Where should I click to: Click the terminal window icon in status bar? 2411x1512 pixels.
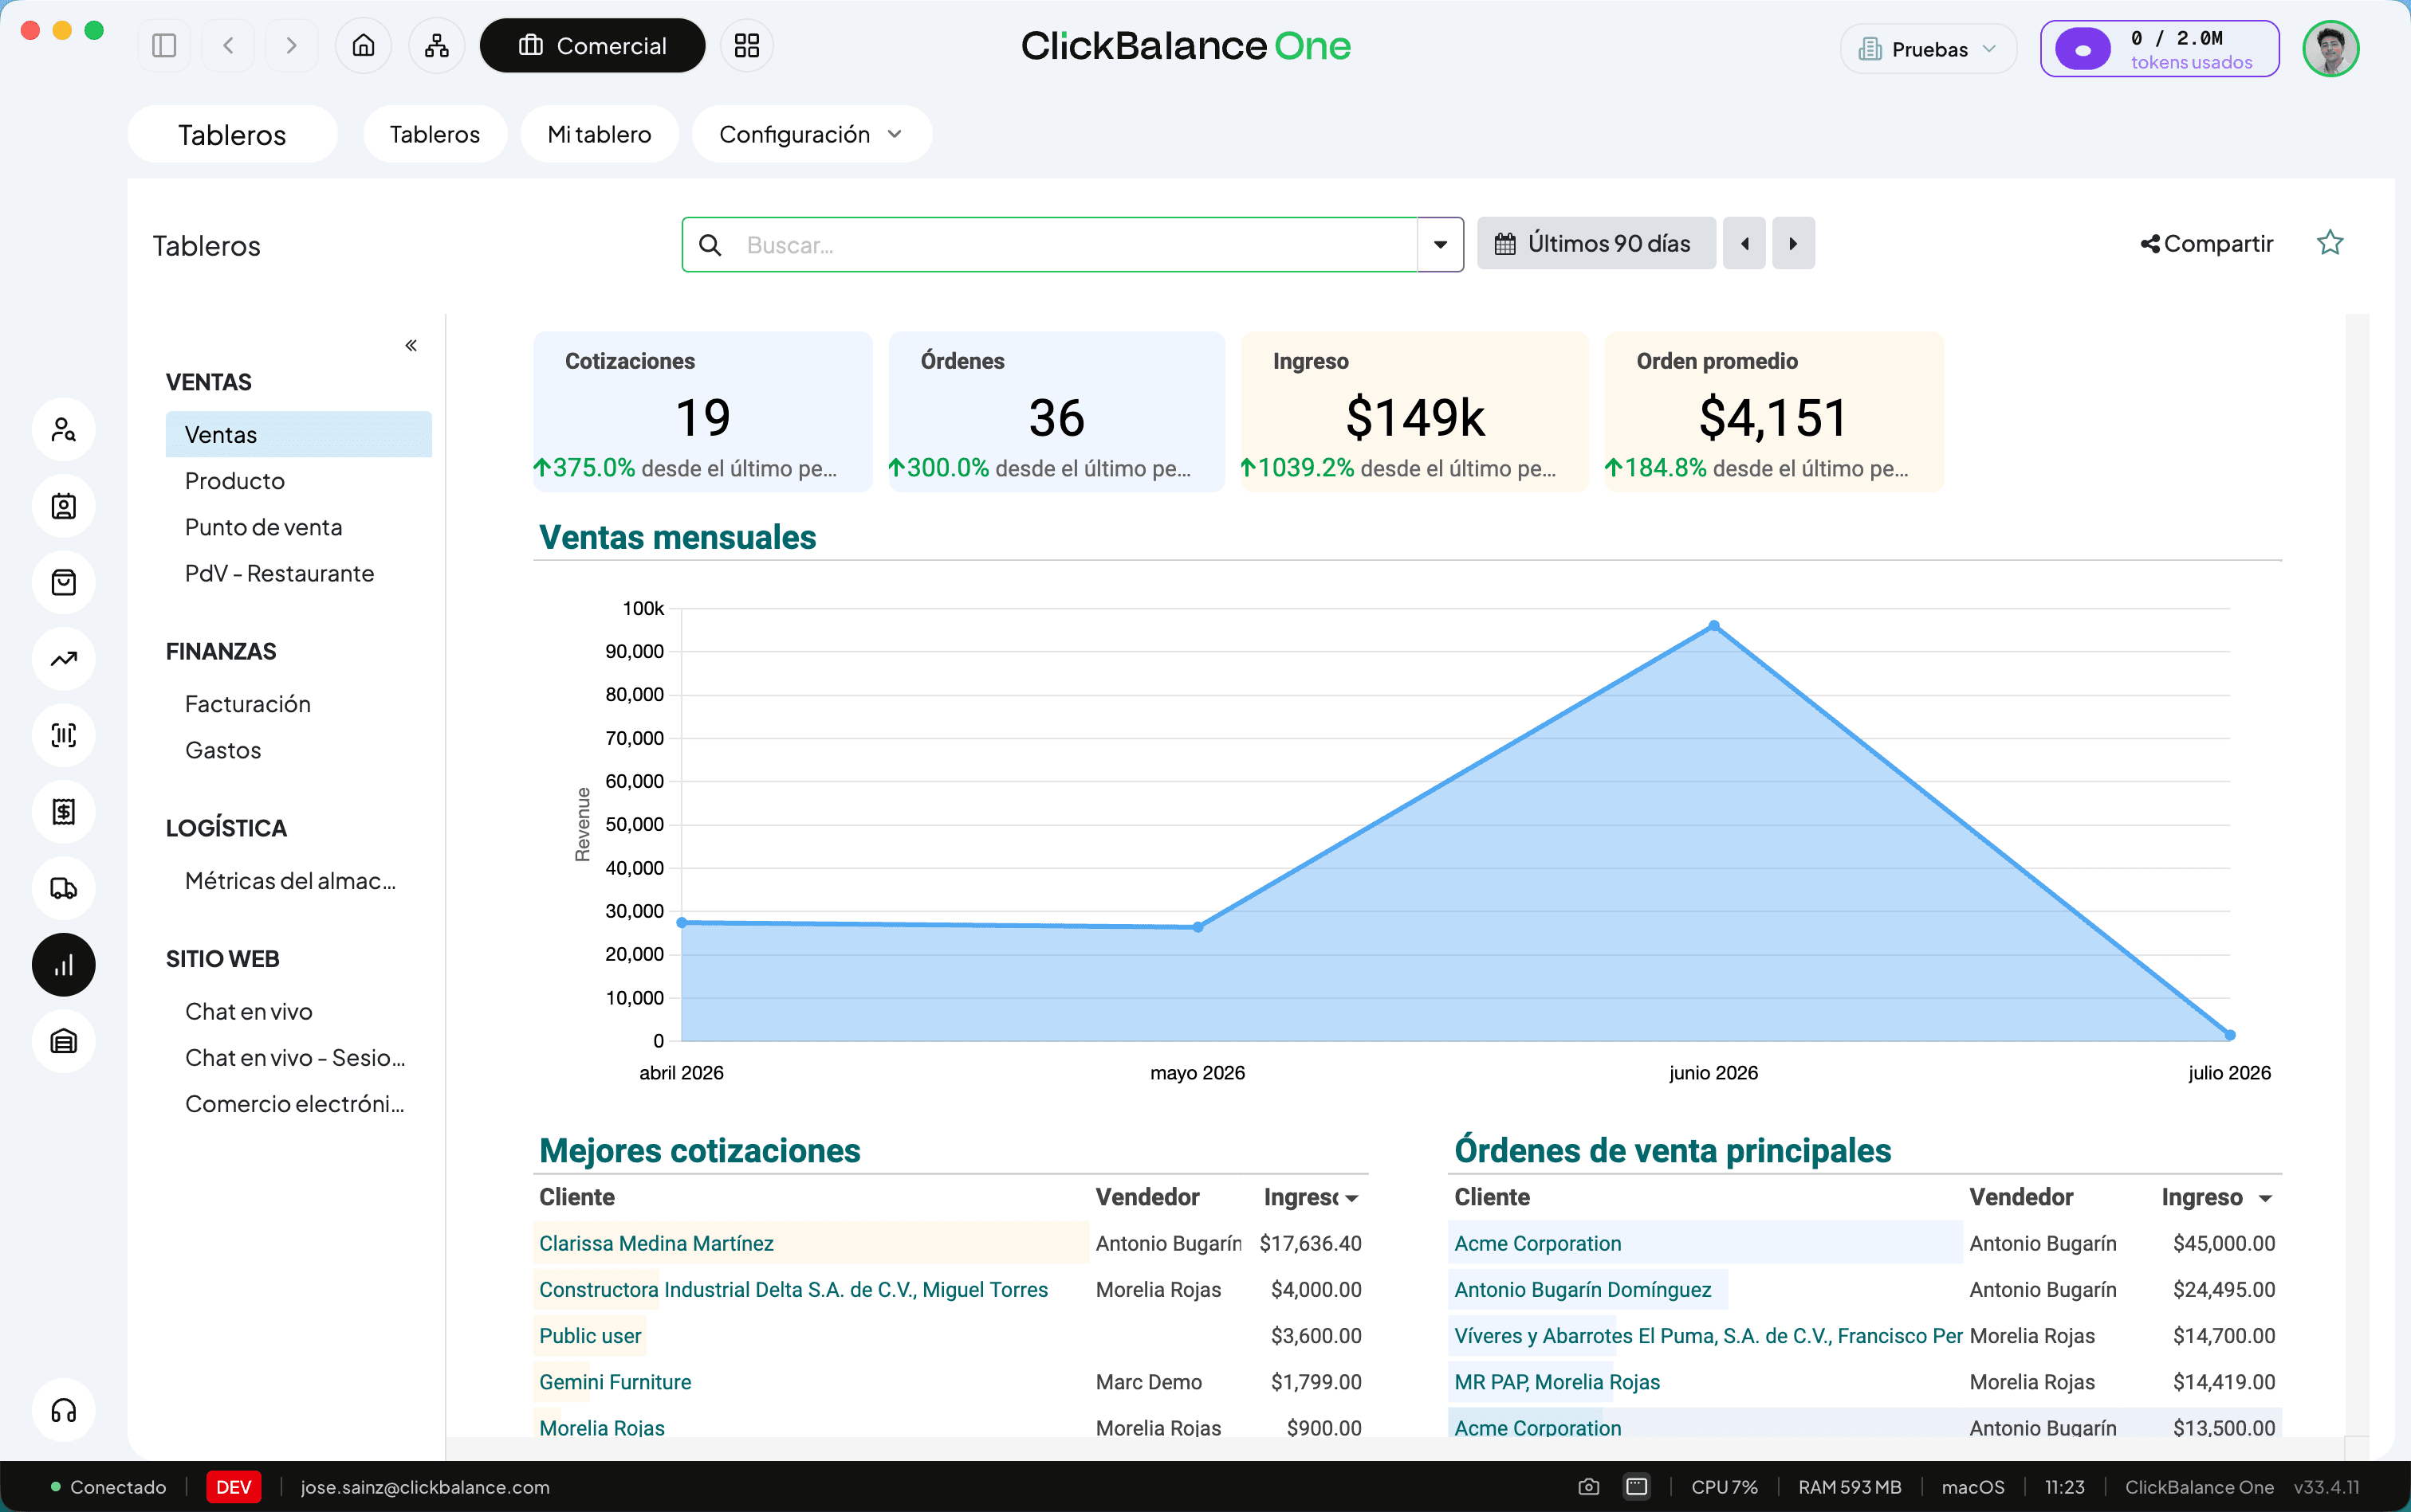tap(1636, 1487)
